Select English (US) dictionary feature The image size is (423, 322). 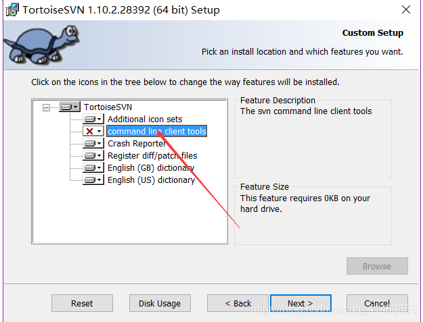pyautogui.click(x=151, y=180)
